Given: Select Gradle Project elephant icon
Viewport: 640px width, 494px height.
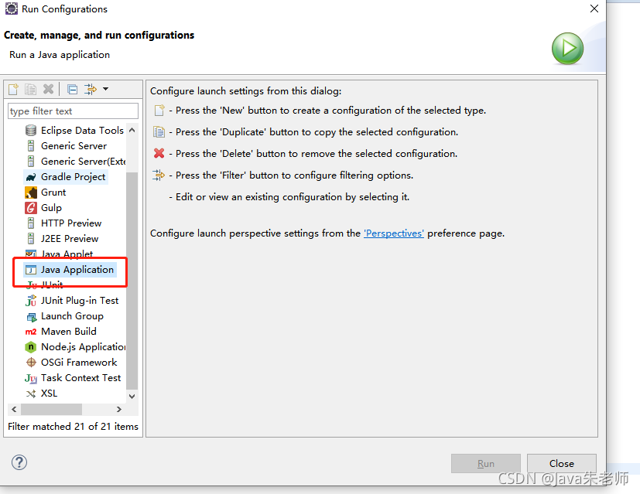Looking at the screenshot, I should tap(31, 177).
